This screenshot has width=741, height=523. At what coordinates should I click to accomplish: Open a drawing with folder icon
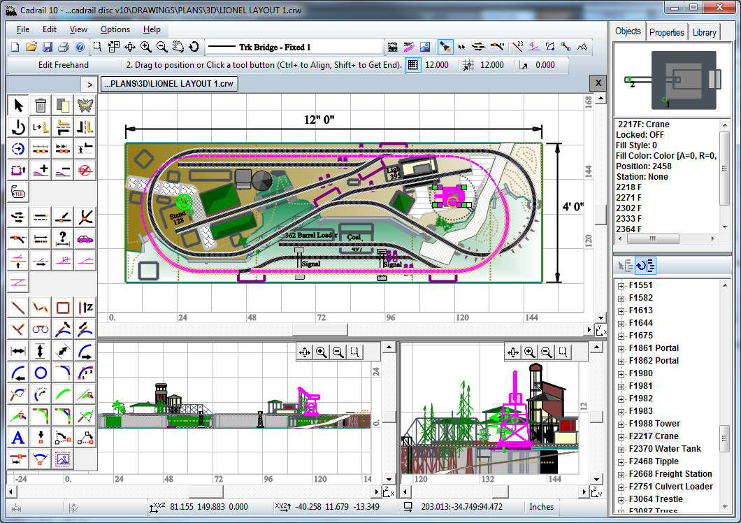(x=31, y=47)
